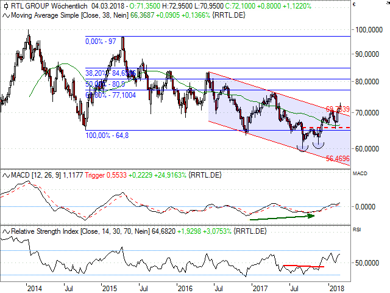
Task: Click the Trigger 0,5533 value in MACD header
Action: [105, 175]
